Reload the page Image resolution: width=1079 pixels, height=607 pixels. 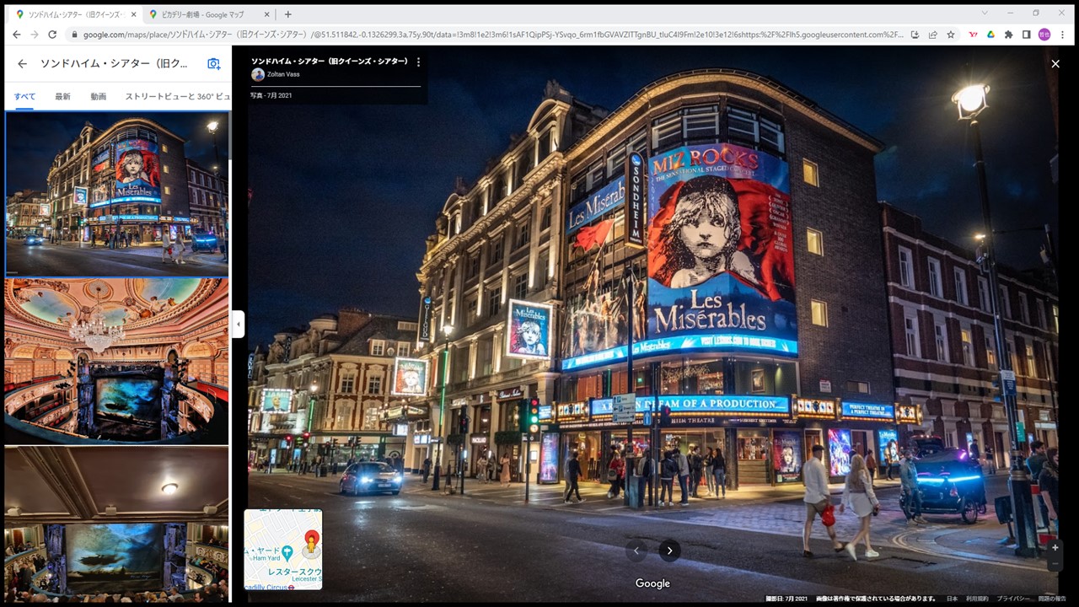52,35
